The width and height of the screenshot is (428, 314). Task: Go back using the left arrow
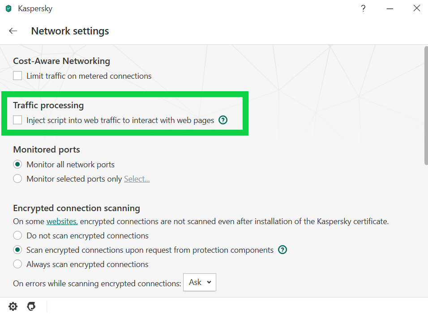click(13, 31)
